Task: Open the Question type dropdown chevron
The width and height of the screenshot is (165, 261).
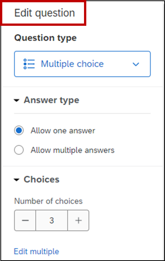Action: click(x=136, y=64)
